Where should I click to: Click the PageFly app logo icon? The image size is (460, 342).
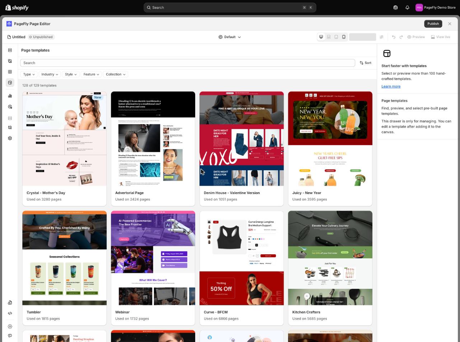click(9, 24)
